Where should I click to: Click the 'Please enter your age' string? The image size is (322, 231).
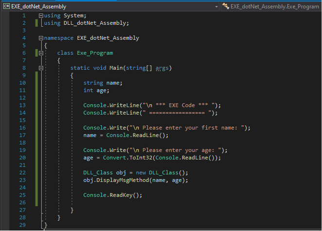[175, 150]
